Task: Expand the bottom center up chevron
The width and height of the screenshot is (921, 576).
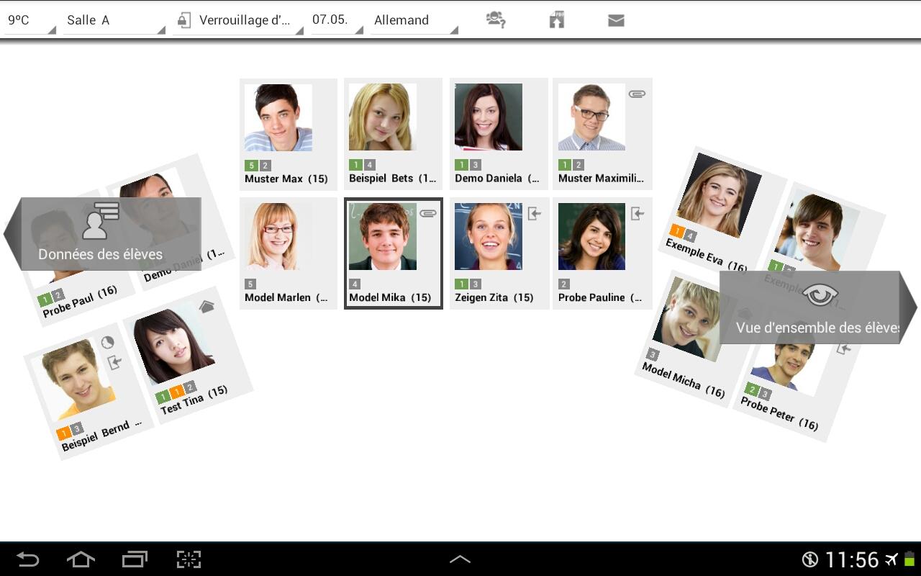Action: point(460,559)
